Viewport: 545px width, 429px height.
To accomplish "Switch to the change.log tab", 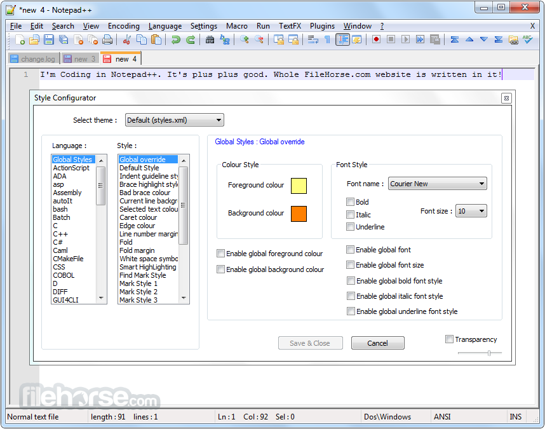I will tap(33, 58).
